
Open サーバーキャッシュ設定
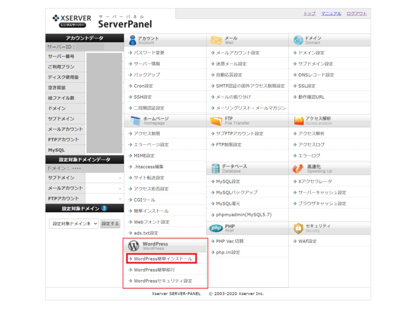pos(322,192)
